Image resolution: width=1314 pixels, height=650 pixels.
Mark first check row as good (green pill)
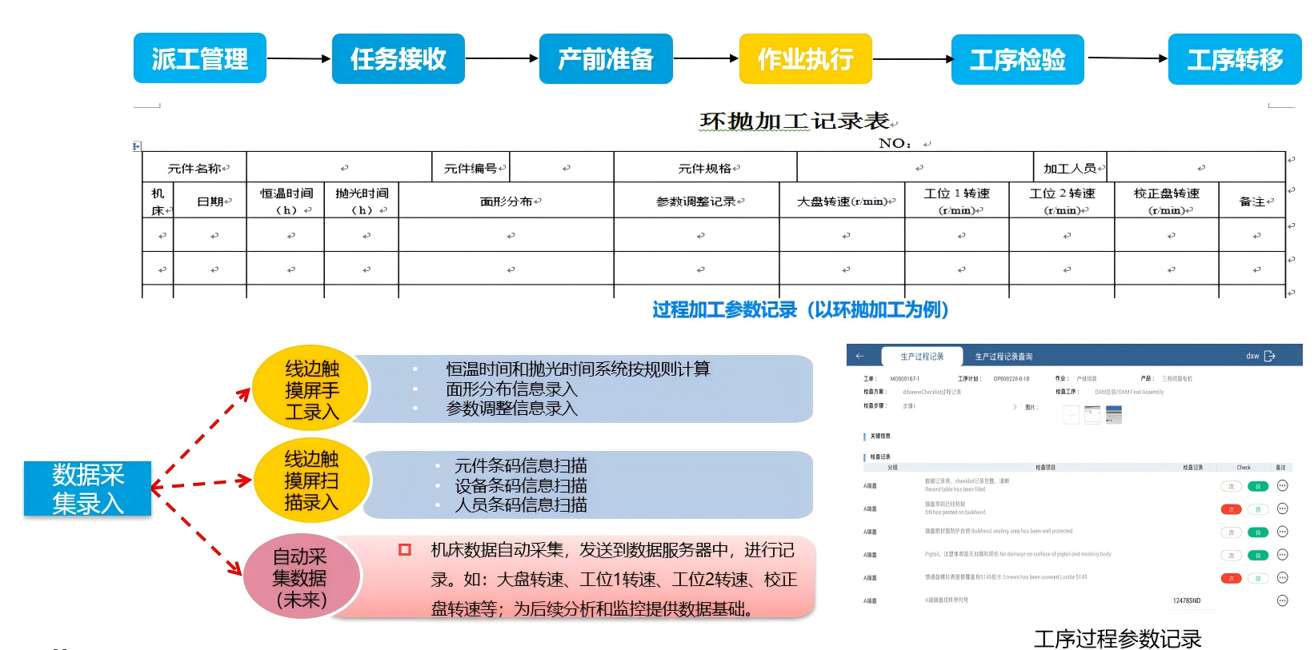(x=1258, y=486)
